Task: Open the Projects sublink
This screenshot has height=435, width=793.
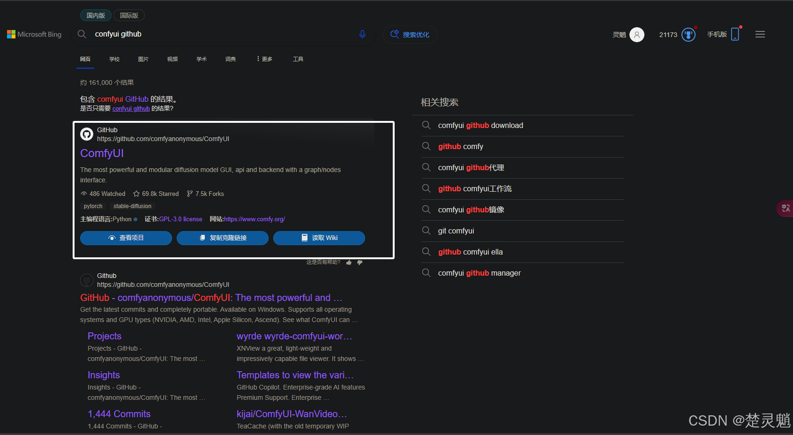Action: [x=105, y=336]
